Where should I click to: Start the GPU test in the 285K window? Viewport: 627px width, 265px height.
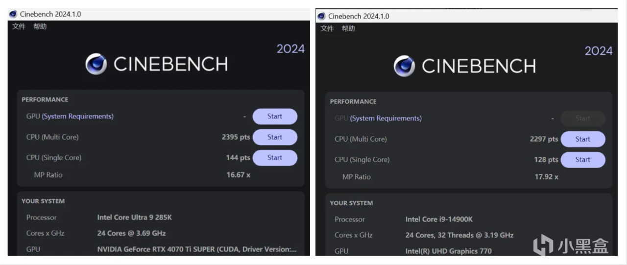(x=274, y=117)
